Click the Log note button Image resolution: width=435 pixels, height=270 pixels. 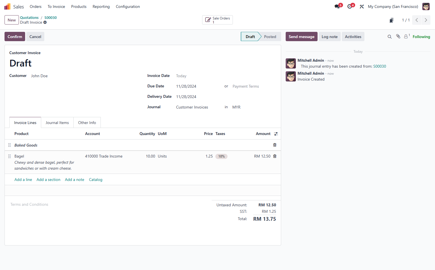pyautogui.click(x=329, y=37)
